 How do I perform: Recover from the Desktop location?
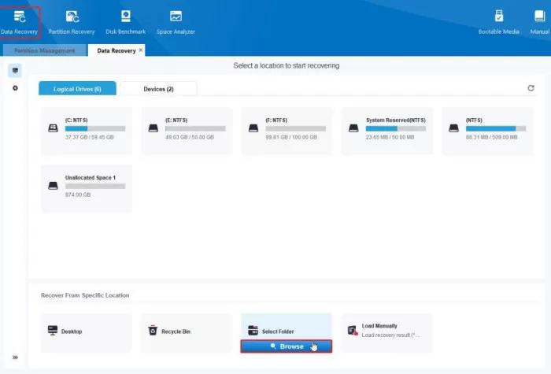(x=87, y=332)
